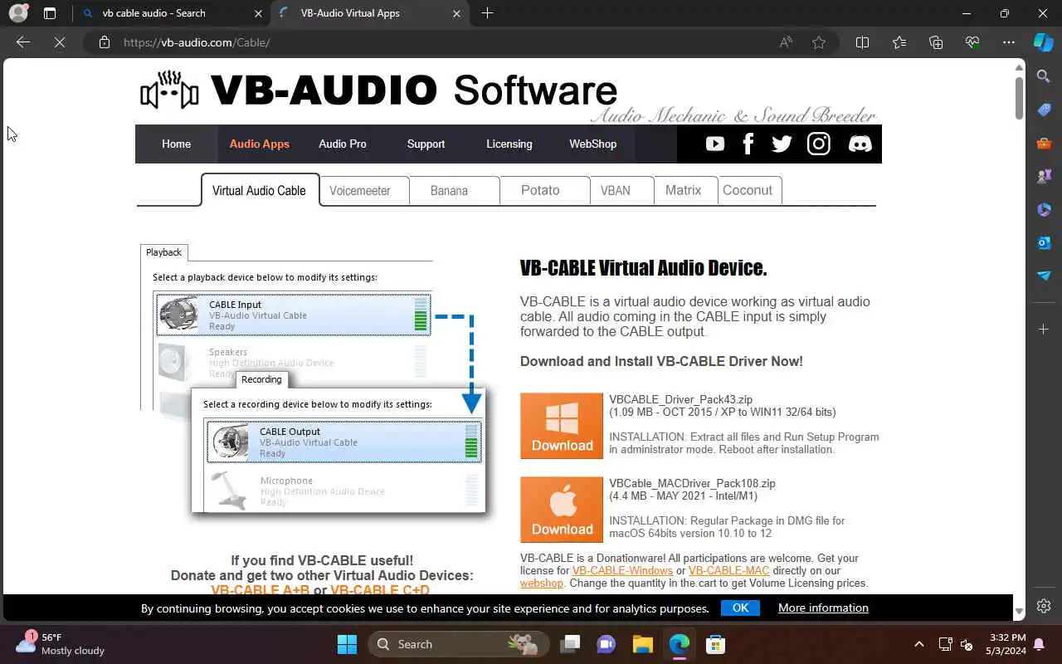Click the Home navigation item
The height and width of the screenshot is (664, 1062).
pos(176,144)
